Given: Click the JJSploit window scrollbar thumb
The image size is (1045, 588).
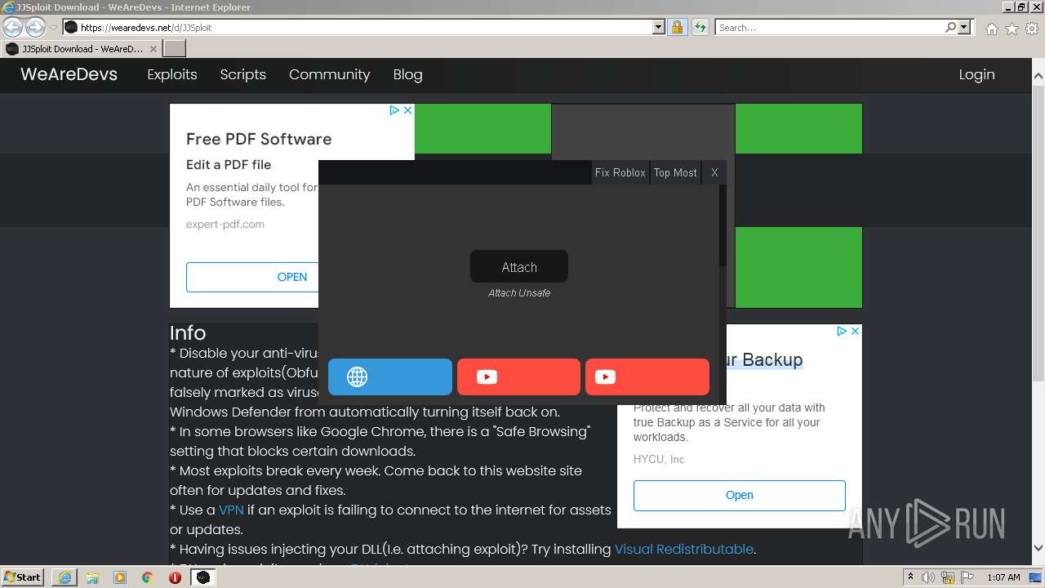Looking at the screenshot, I should click(x=723, y=225).
